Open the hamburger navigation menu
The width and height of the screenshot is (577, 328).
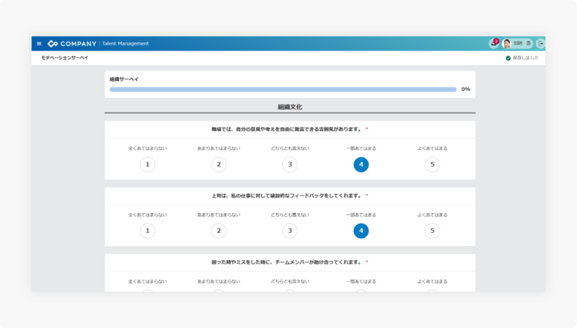[39, 43]
